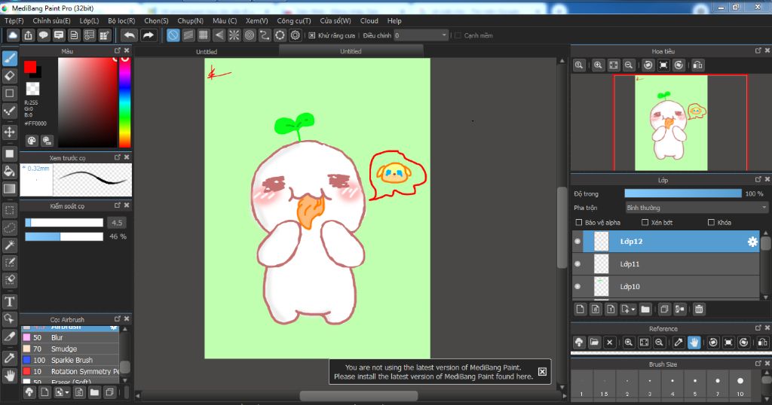This screenshot has height=405, width=772.
Task: Select the Move tool
Action: 9,132
